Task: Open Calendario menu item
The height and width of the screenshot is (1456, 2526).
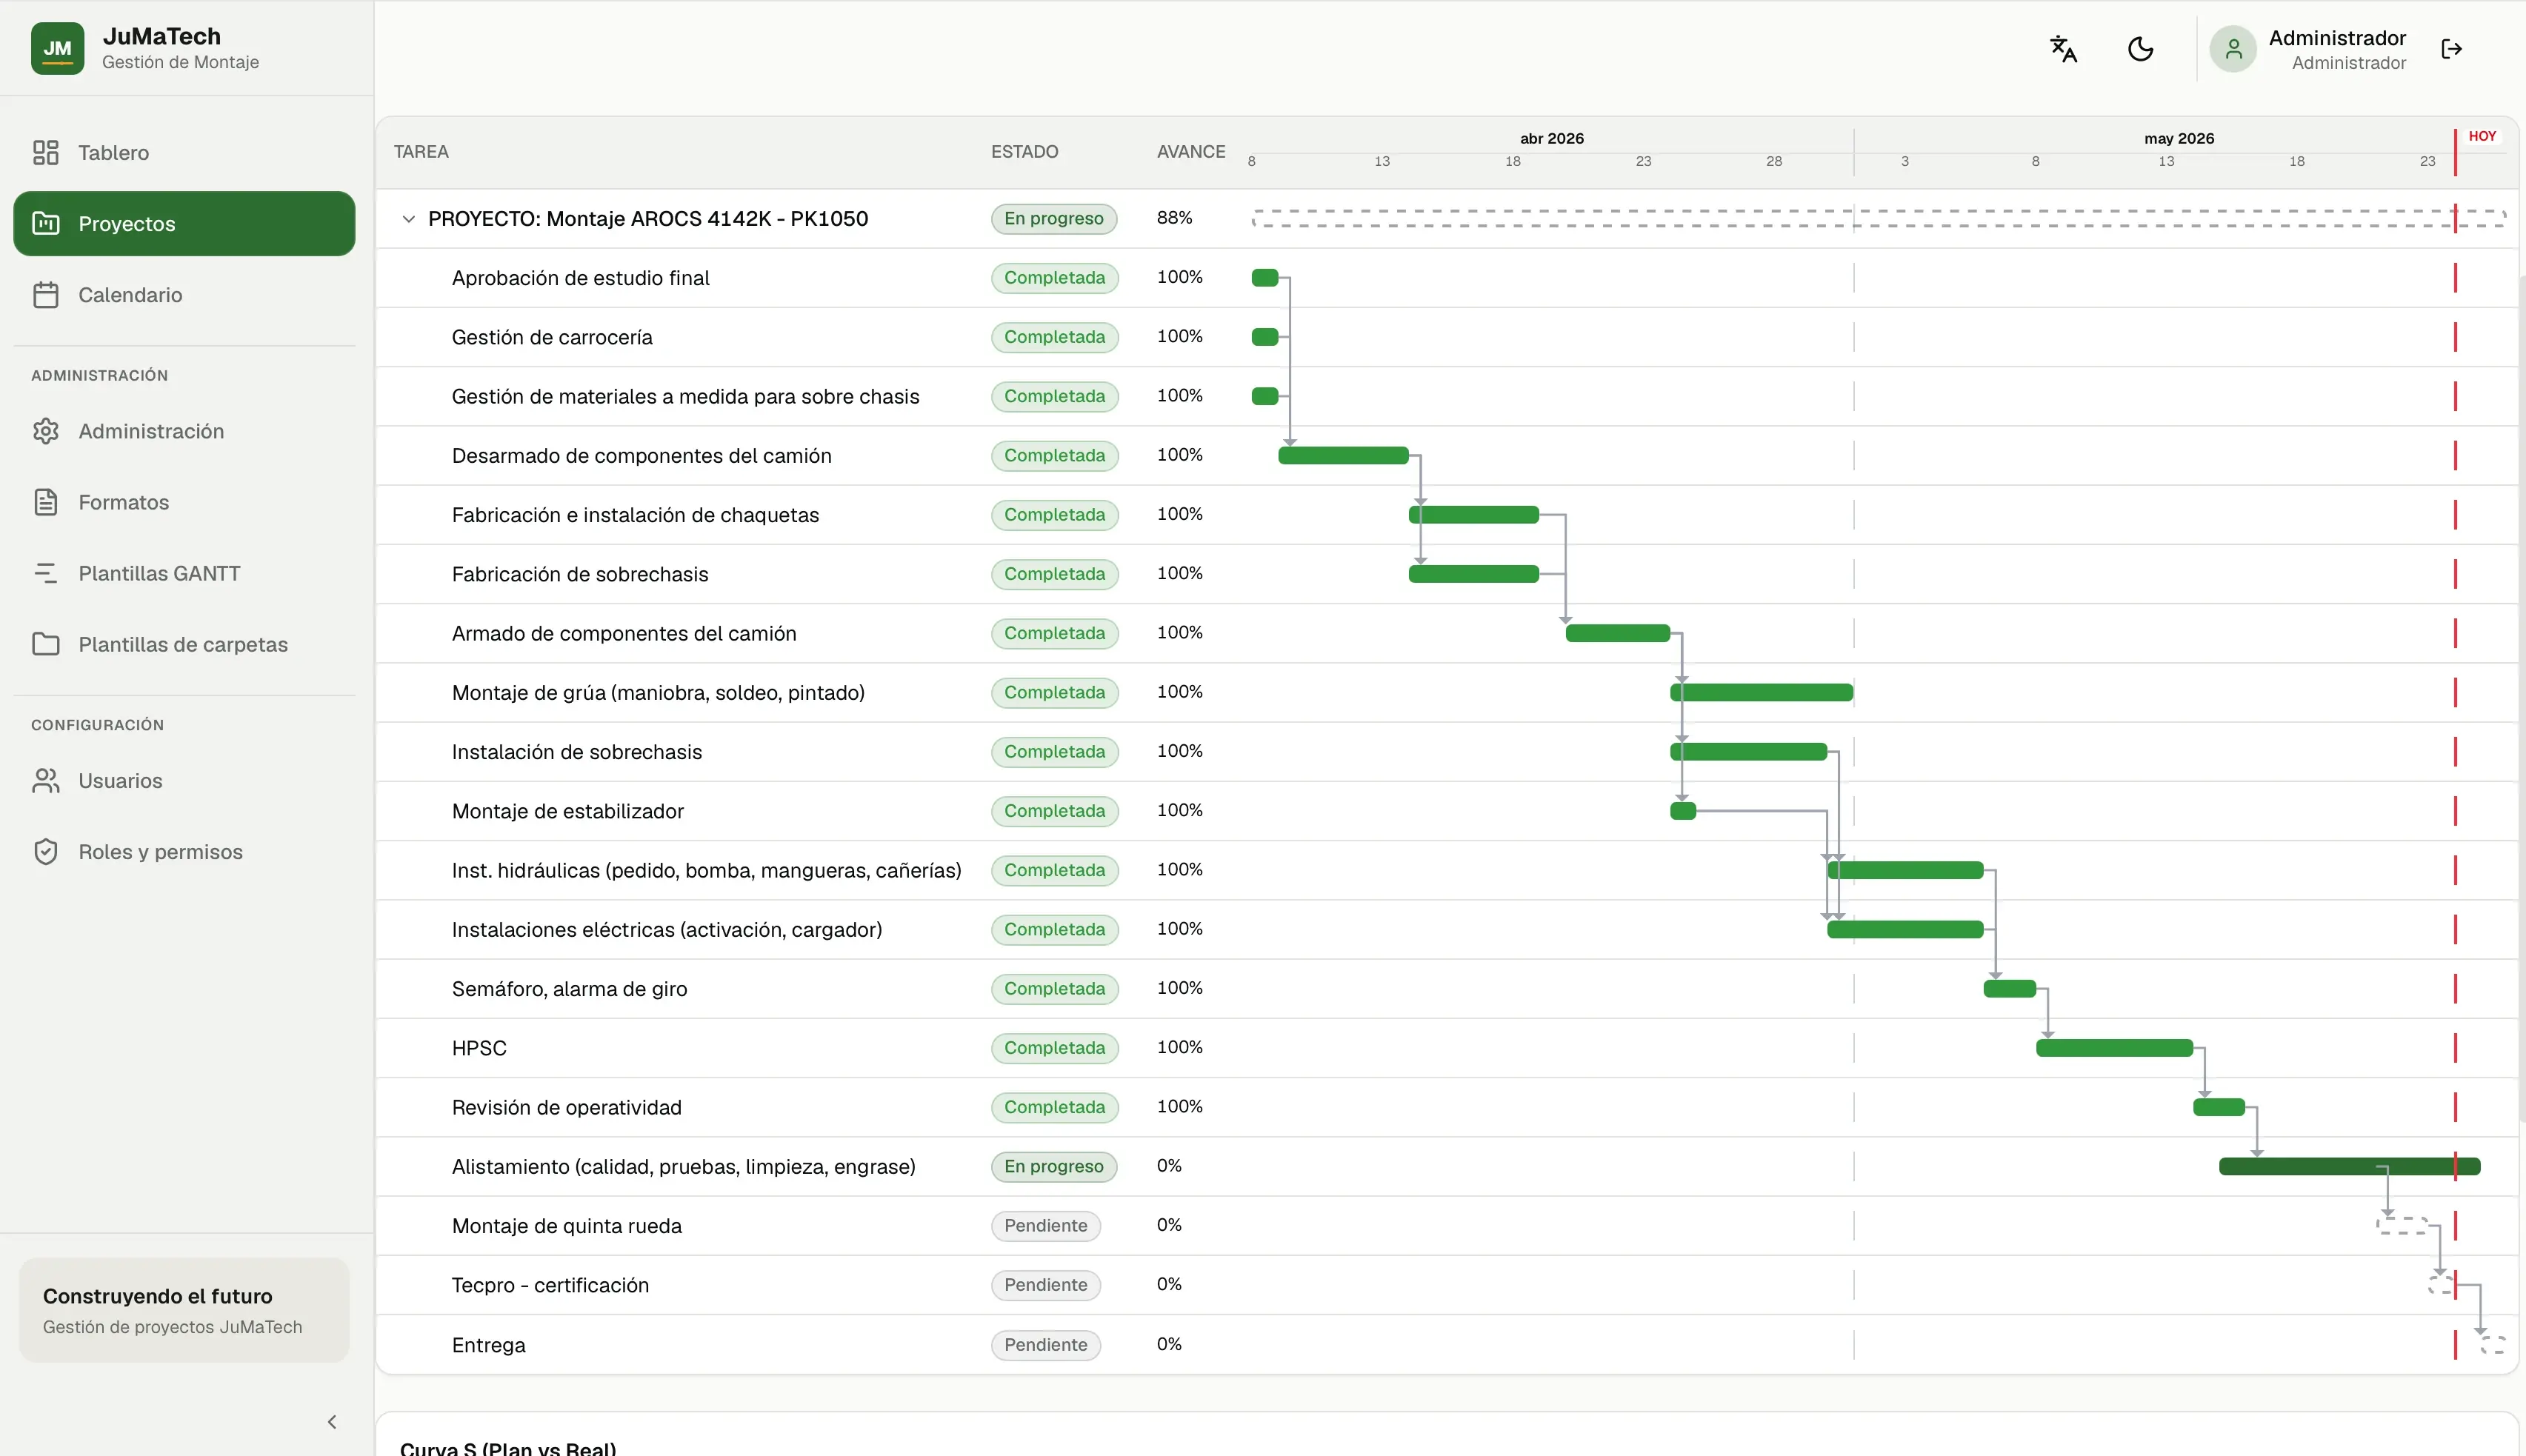Action: click(x=184, y=295)
